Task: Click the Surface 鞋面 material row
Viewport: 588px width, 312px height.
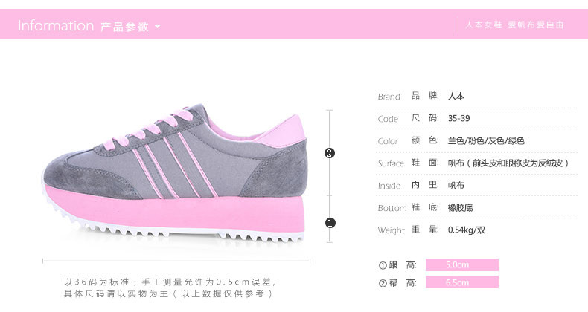Action: point(476,163)
